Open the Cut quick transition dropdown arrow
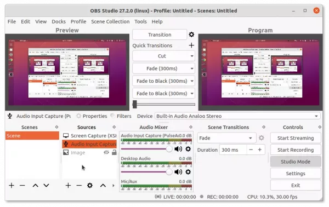The width and height of the screenshot is (329, 207). coord(192,56)
